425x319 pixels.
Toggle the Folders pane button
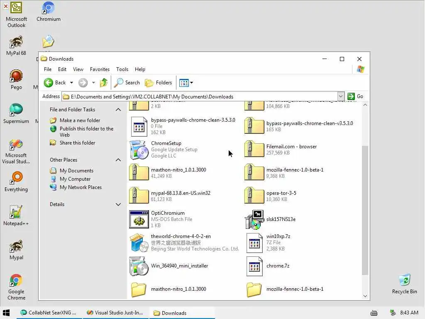158,83
